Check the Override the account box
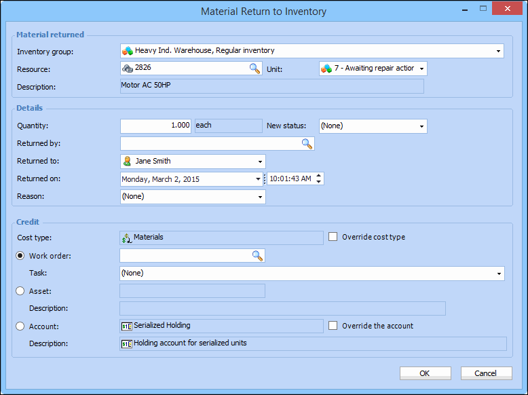528x395 pixels. tap(333, 326)
